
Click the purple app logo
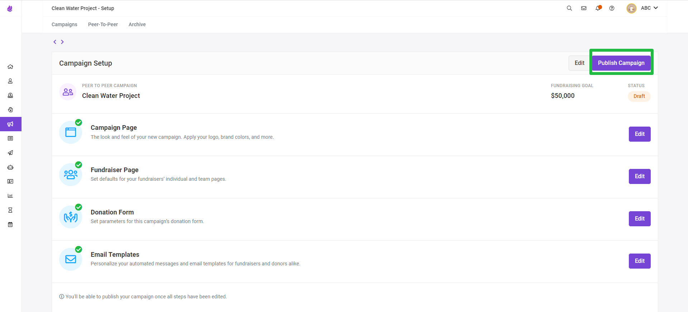pos(10,9)
